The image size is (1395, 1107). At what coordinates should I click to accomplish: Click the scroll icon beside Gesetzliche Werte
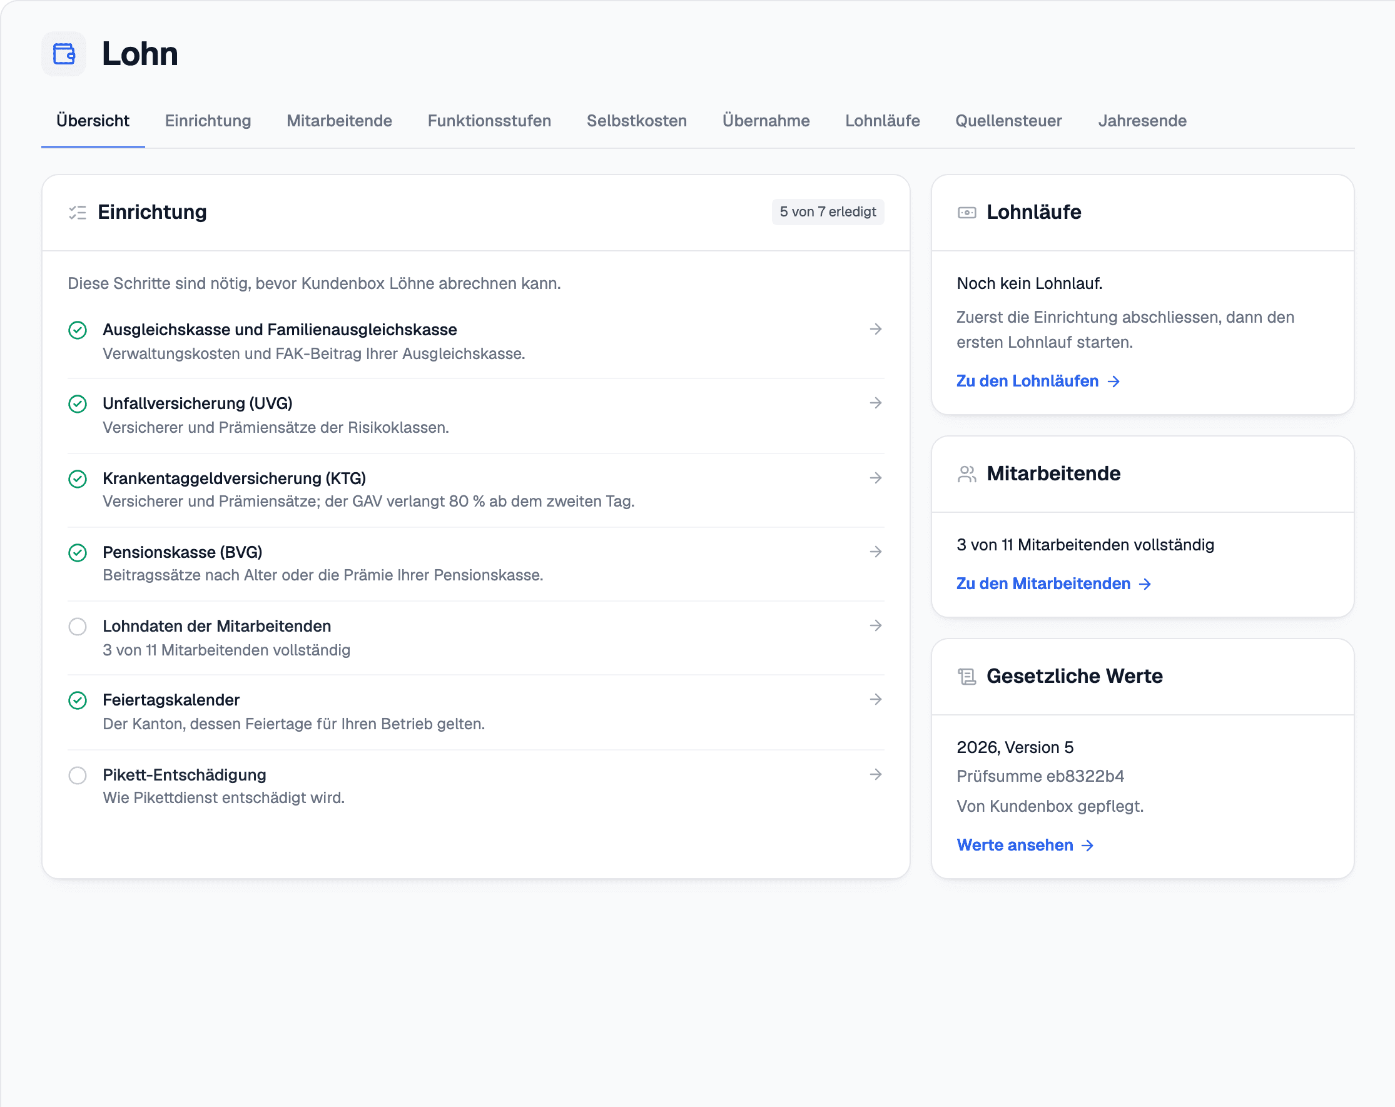tap(966, 676)
